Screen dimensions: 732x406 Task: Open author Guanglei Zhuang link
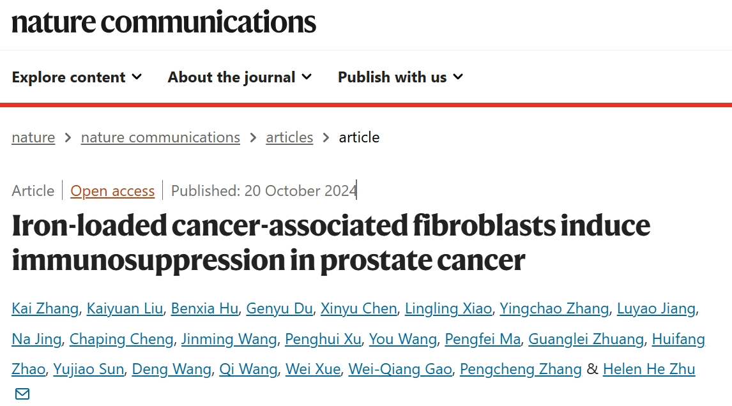coord(586,339)
